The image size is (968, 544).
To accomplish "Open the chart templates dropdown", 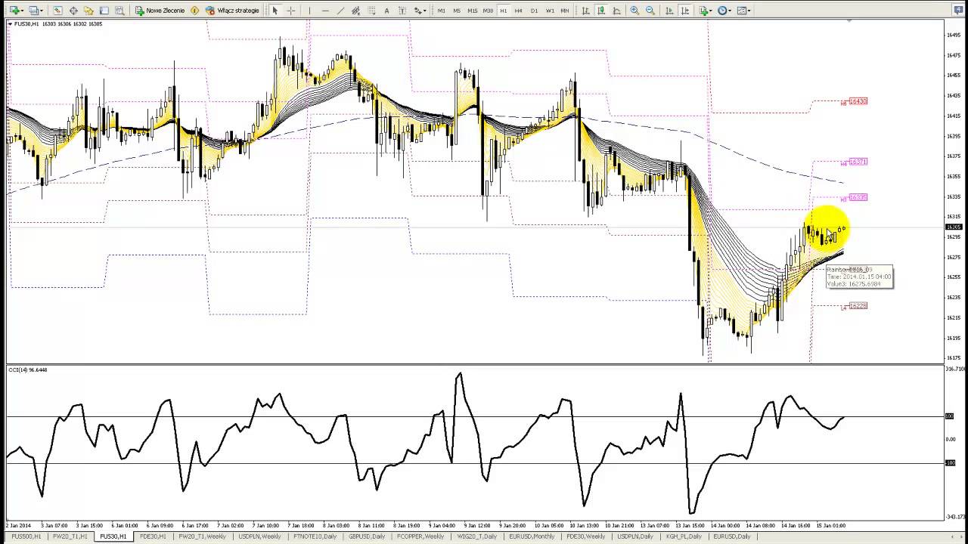I will pyautogui.click(x=743, y=11).
